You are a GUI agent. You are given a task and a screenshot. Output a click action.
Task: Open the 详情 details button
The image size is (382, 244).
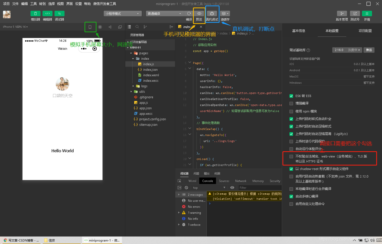pos(367,13)
